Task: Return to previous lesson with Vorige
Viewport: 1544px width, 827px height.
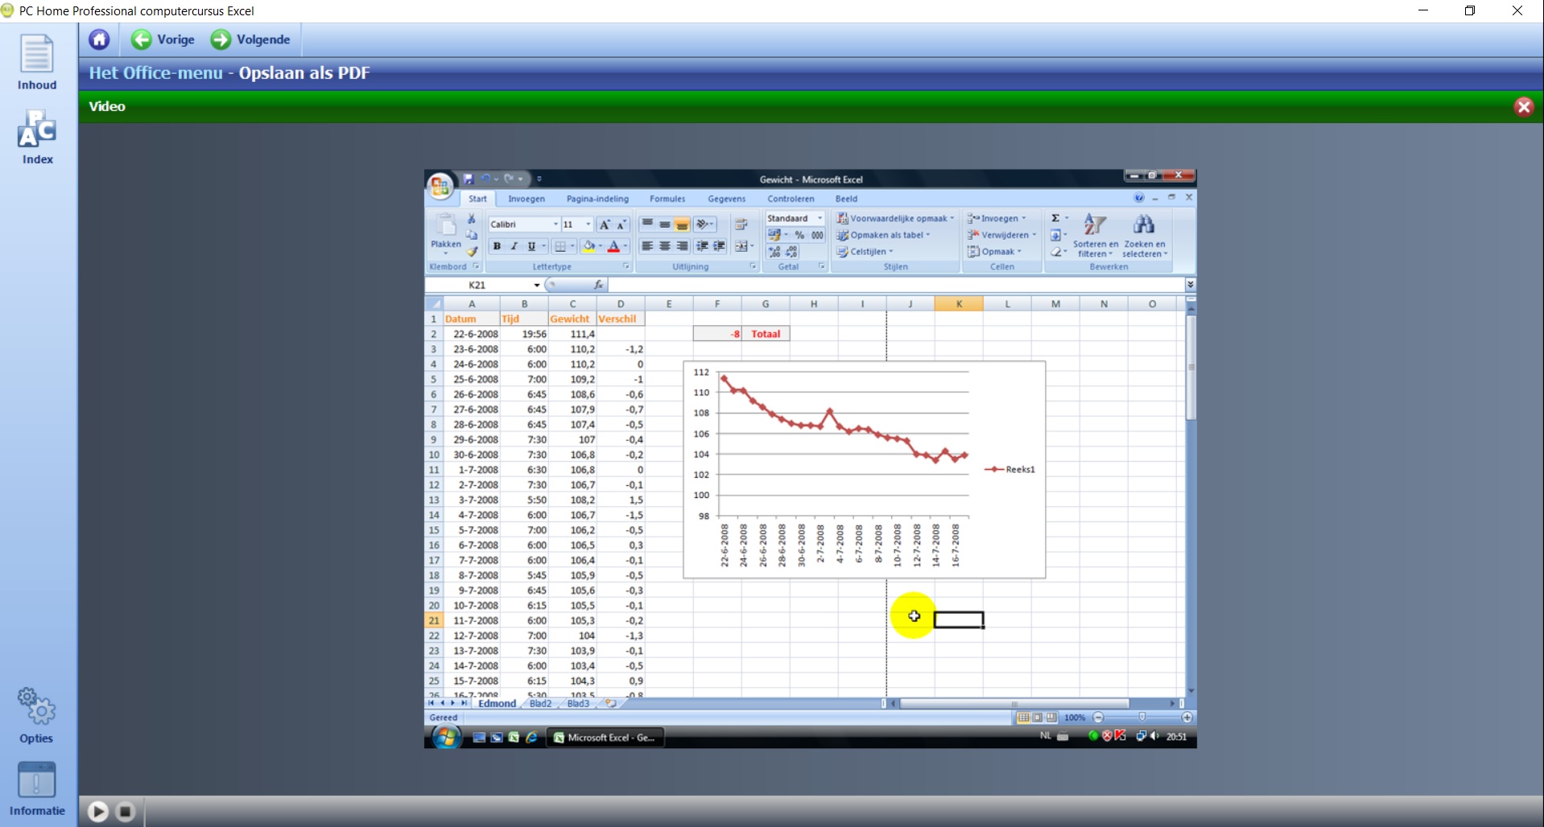Action: tap(163, 39)
